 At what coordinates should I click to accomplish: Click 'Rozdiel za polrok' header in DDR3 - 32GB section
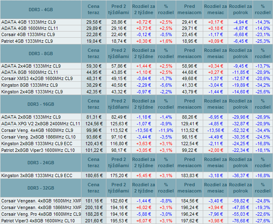click(x=240, y=188)
